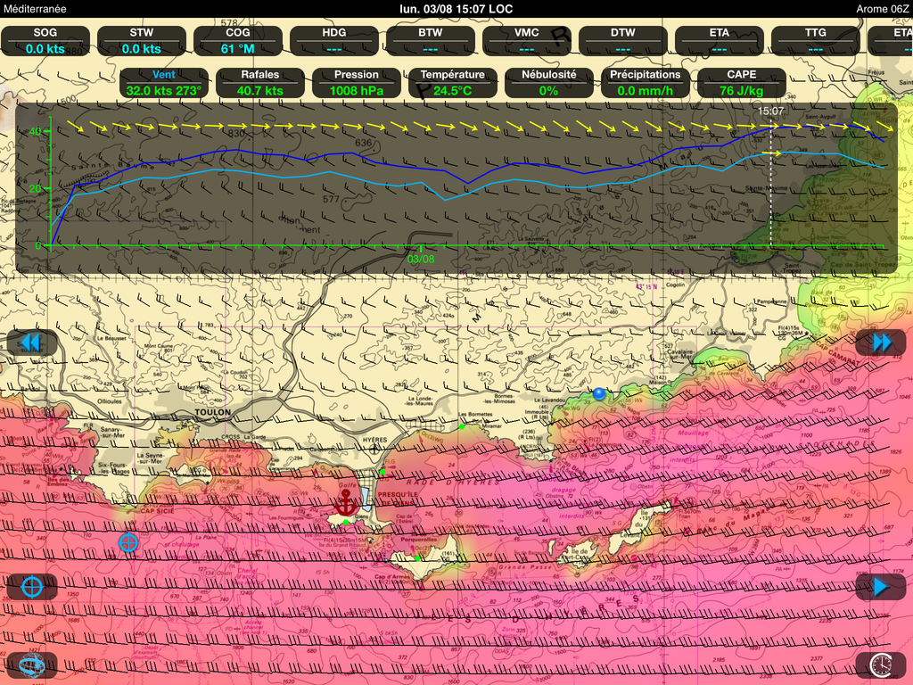Tap the play forecast animation arrow
The width and height of the screenshot is (913, 685).
point(880,587)
